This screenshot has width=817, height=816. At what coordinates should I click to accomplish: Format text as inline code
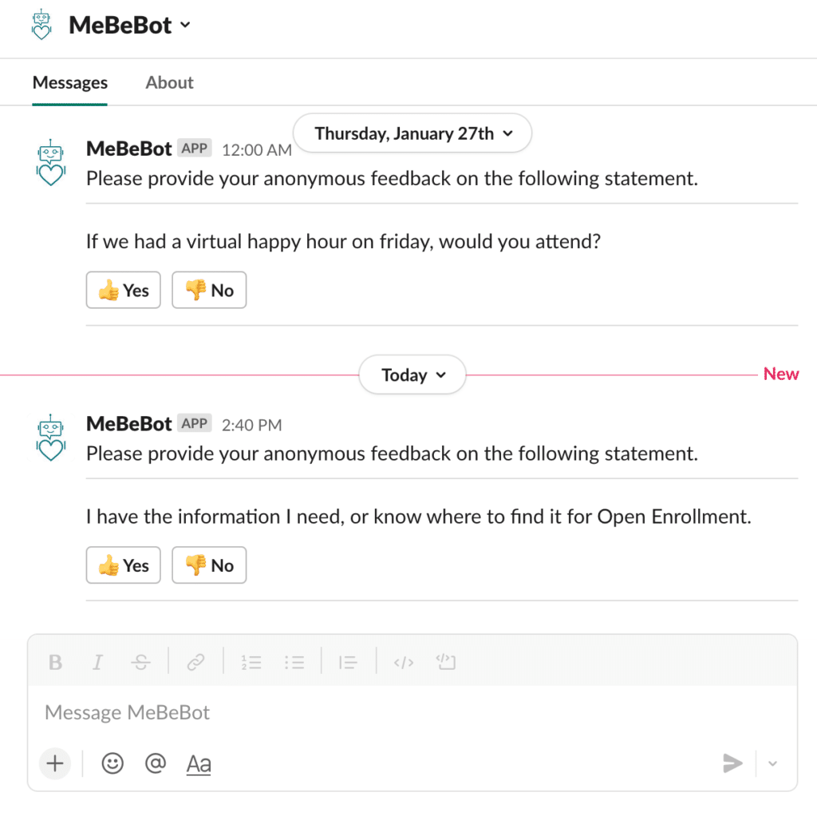pyautogui.click(x=403, y=662)
